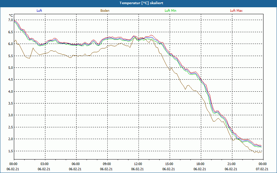Click the brown 'Boden' legend label
Image resolution: width=277 pixels, height=173 pixels.
(105, 11)
